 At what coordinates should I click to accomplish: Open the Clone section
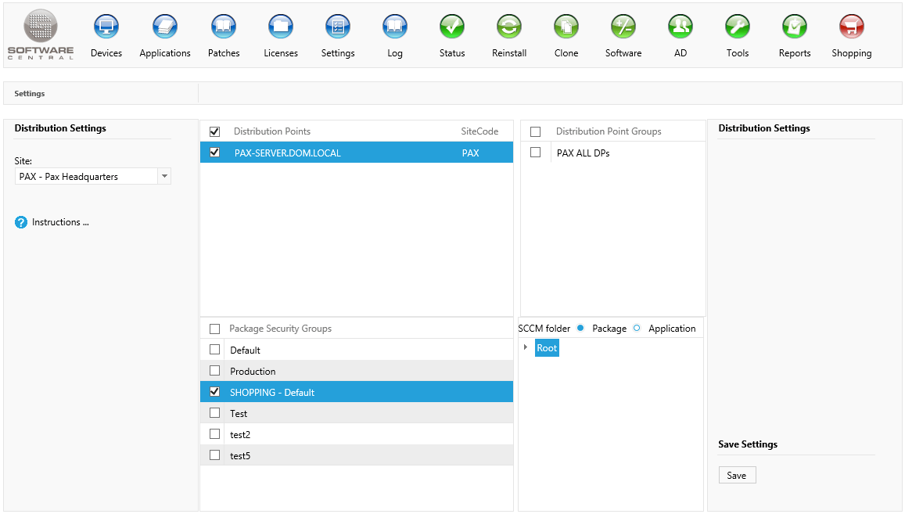566,33
